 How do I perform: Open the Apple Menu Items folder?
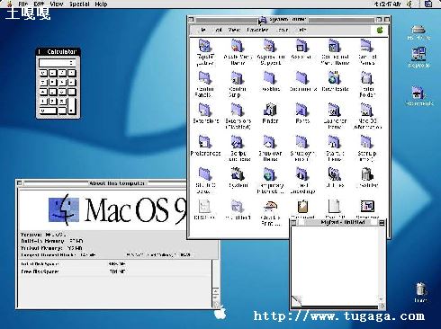coord(238,46)
